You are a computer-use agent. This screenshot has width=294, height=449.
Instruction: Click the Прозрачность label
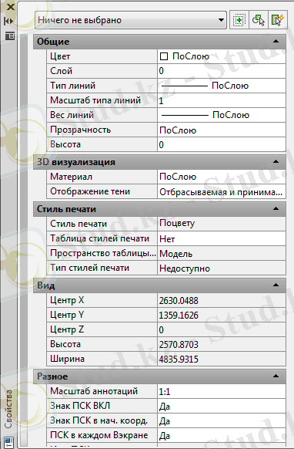[x=80, y=130]
